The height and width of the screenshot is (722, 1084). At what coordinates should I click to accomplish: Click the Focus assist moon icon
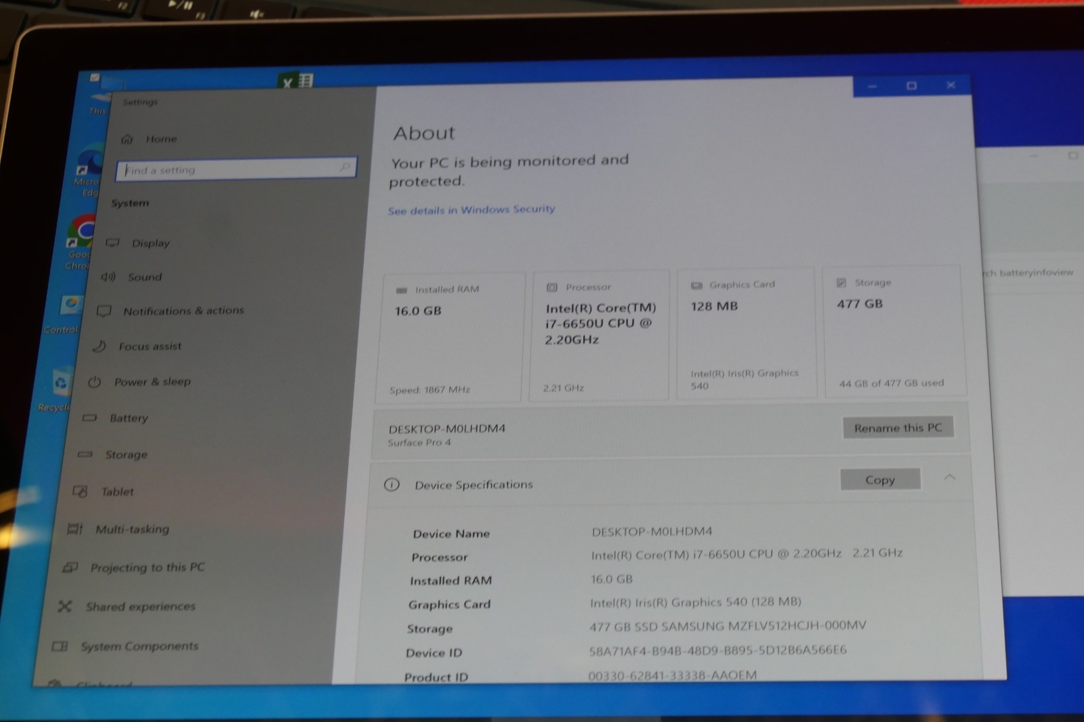pyautogui.click(x=99, y=346)
